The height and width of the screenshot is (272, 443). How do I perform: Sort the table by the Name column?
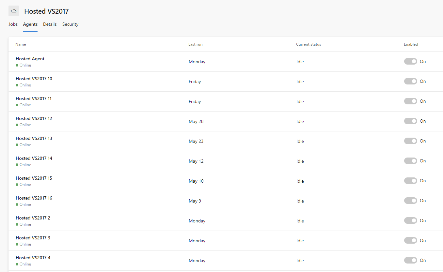coord(21,44)
